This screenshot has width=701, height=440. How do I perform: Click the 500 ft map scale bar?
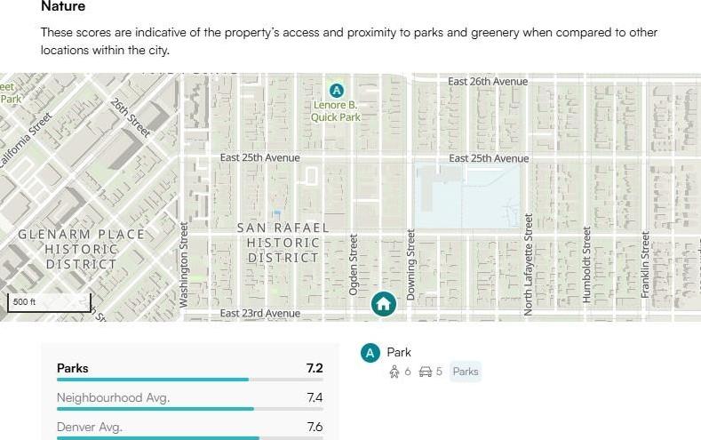point(49,303)
